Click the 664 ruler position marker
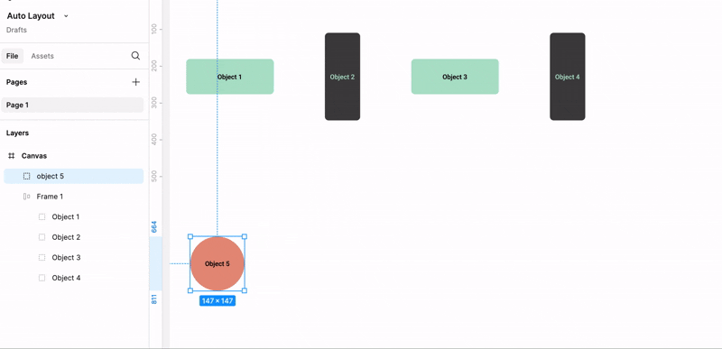This screenshot has height=349, width=722. pyautogui.click(x=154, y=226)
